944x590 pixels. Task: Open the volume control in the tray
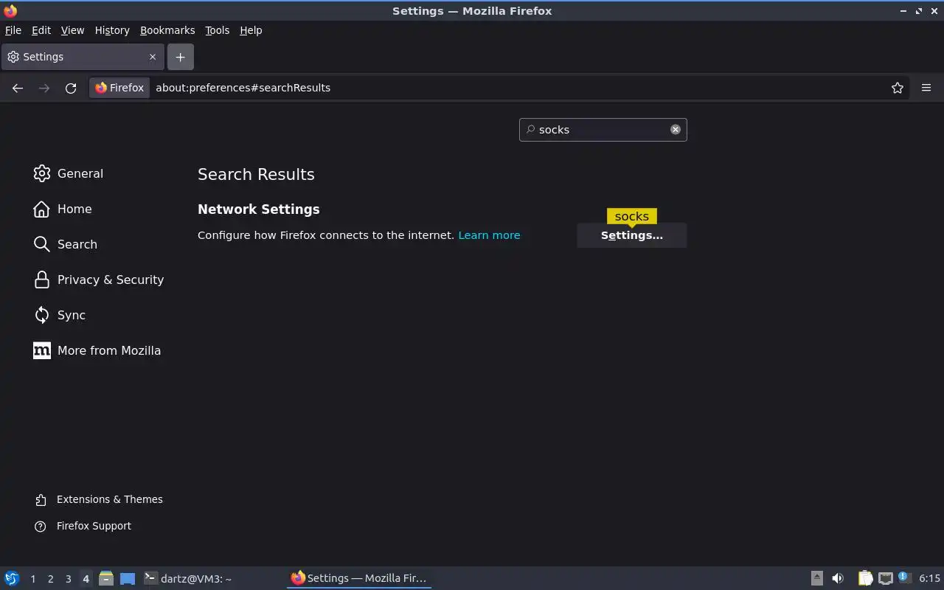pos(838,578)
